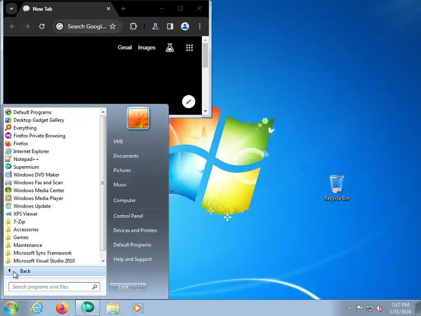Open Help and Support

tap(138, 259)
